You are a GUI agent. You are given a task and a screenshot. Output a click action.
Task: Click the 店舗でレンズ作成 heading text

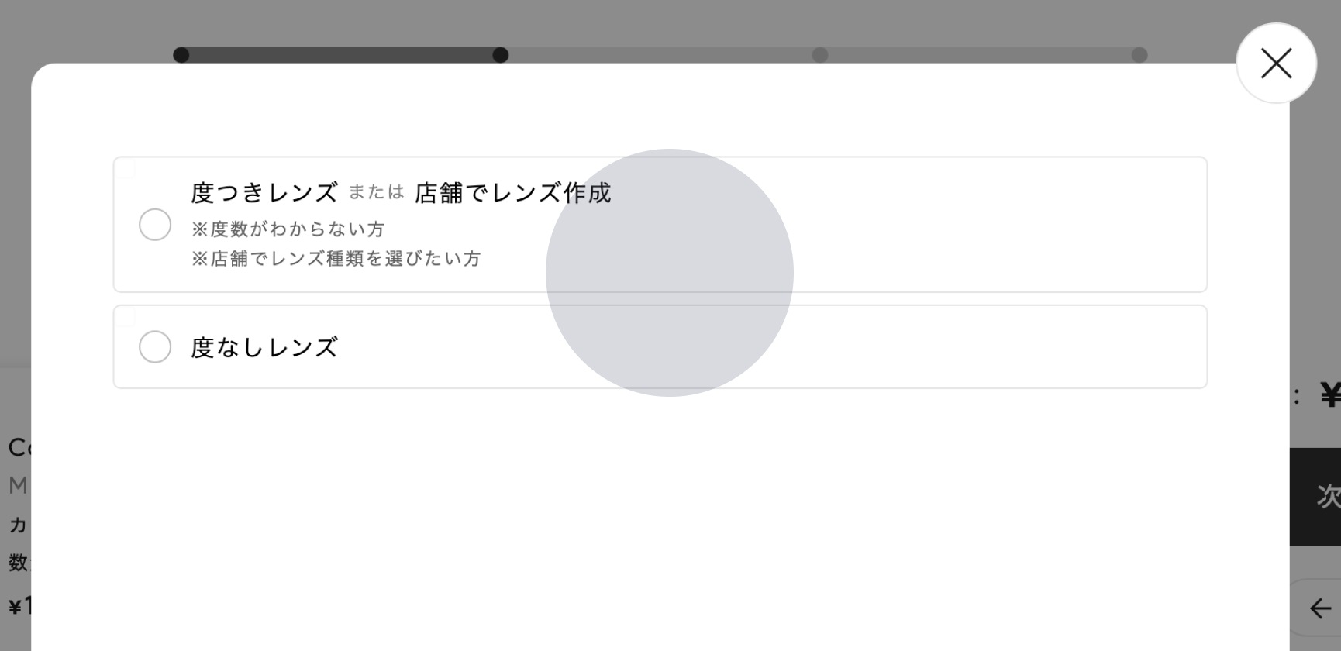point(513,192)
